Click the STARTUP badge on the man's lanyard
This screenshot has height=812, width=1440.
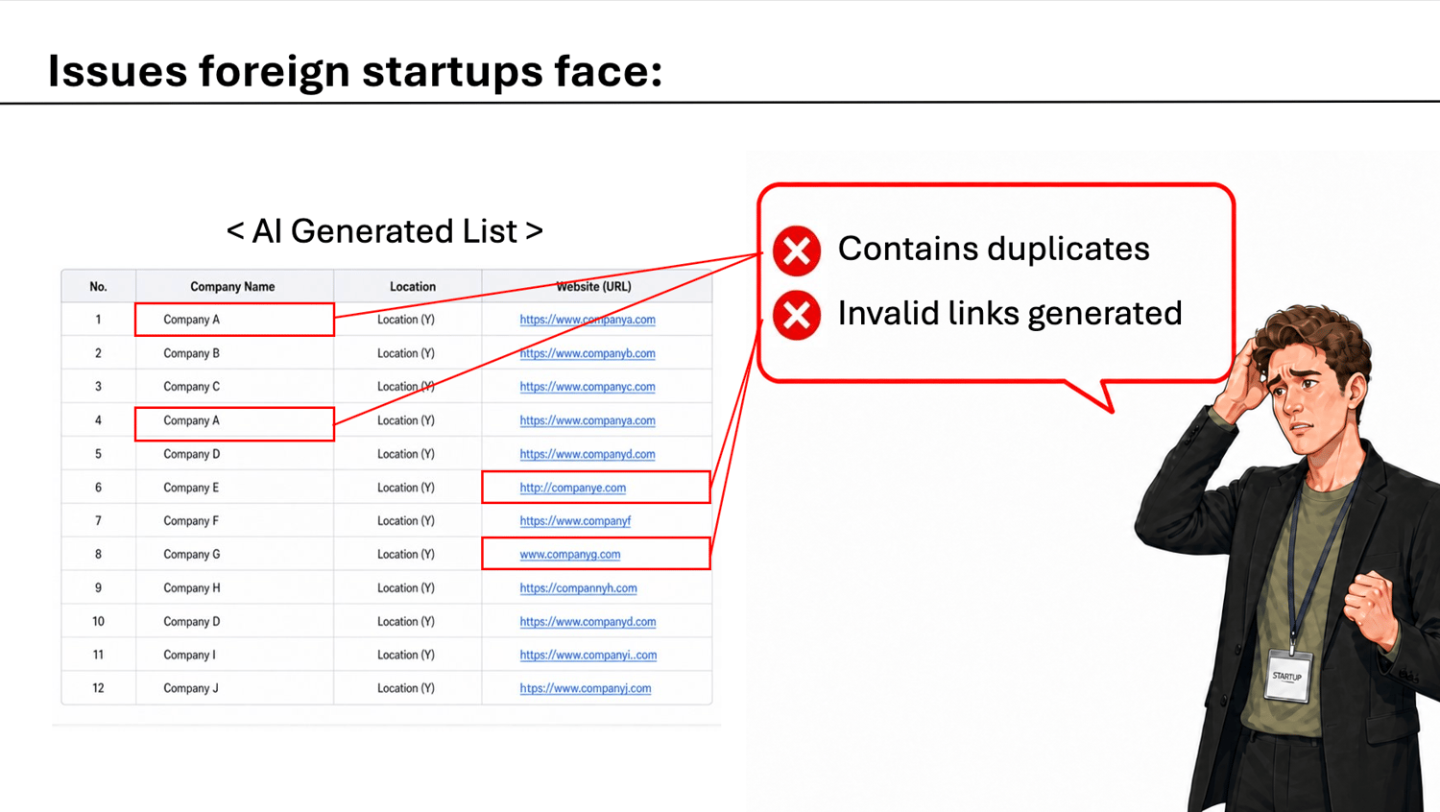(1288, 676)
